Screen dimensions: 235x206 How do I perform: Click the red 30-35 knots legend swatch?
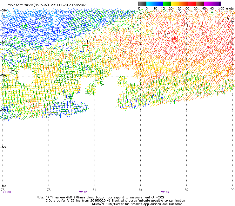pyautogui.click(x=192, y=4)
